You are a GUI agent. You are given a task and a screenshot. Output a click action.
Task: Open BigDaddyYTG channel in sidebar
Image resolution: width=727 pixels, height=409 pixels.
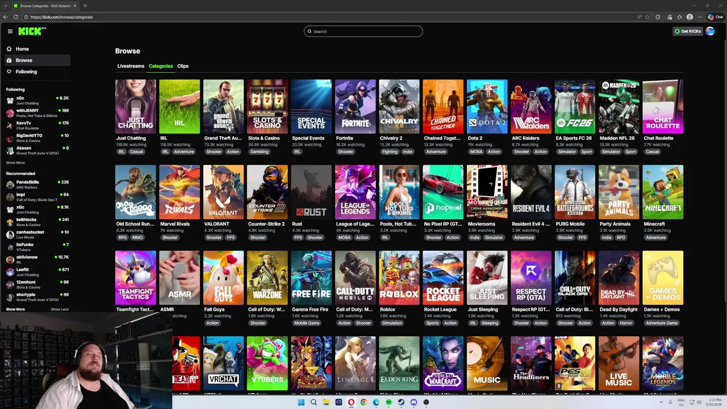point(37,137)
